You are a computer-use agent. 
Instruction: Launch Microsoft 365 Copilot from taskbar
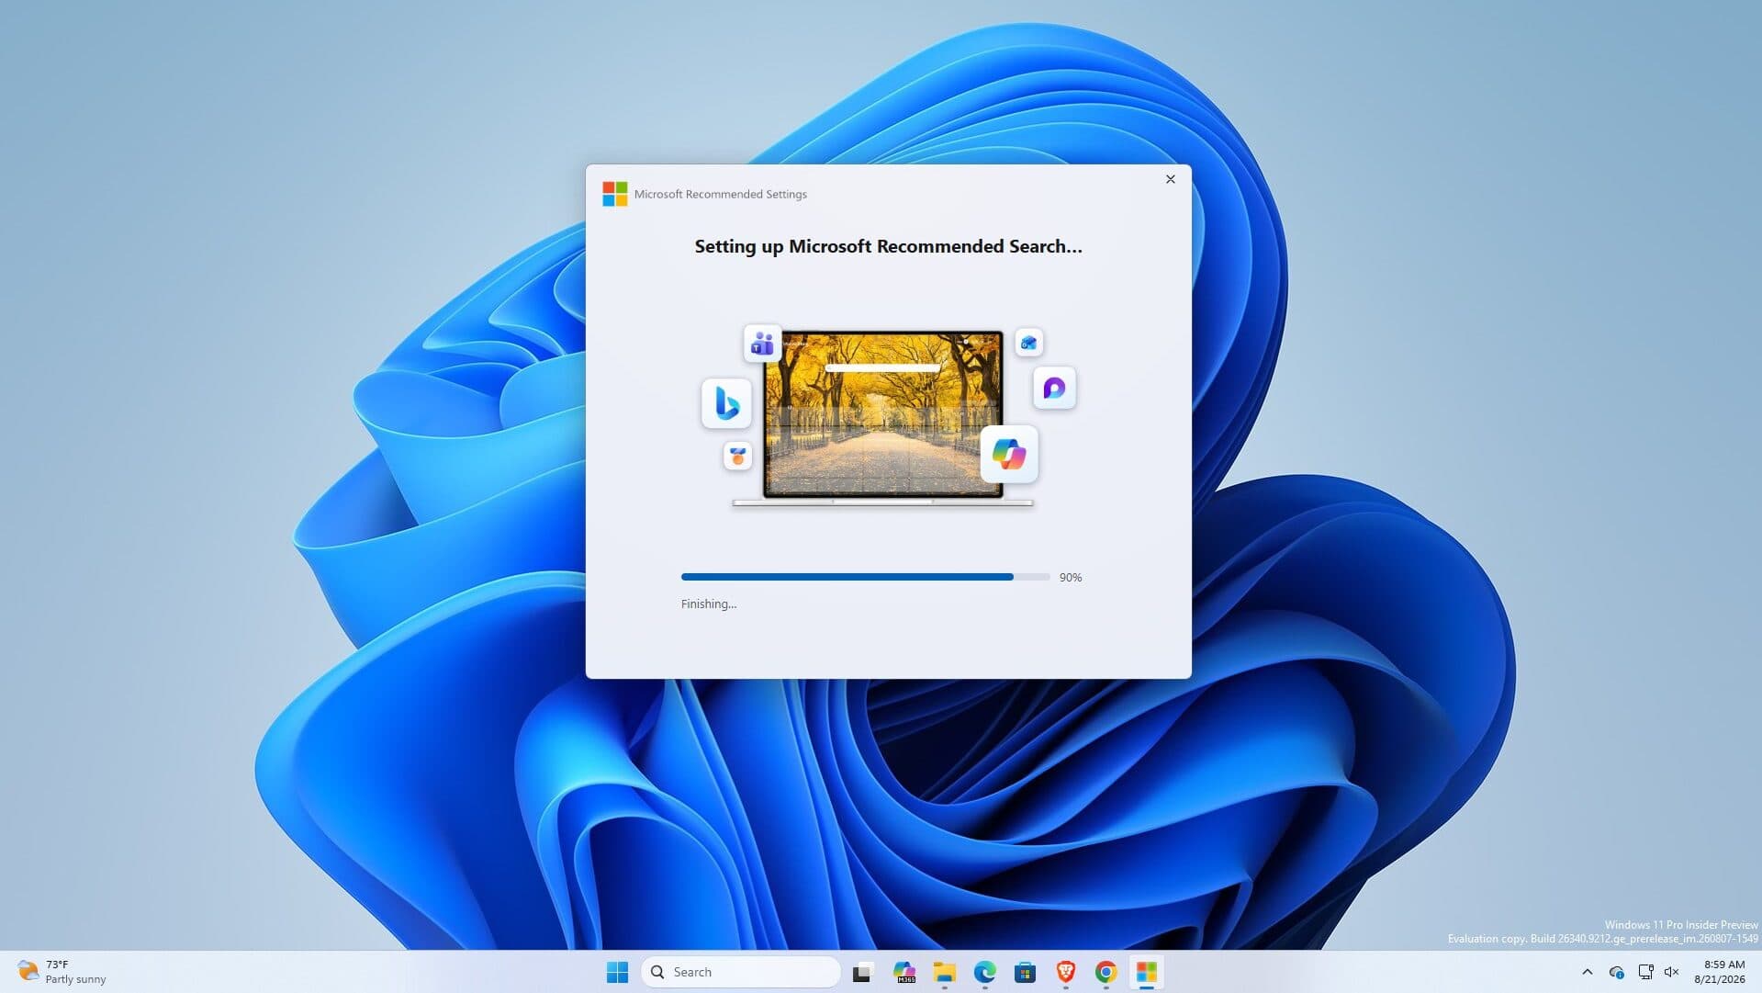(904, 972)
